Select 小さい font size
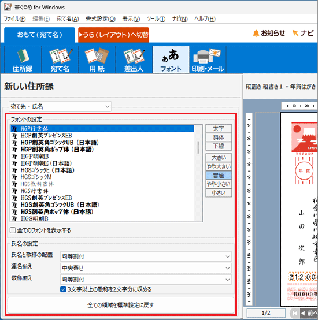Image resolution: width=318 pixels, height=320 pixels. (219, 193)
